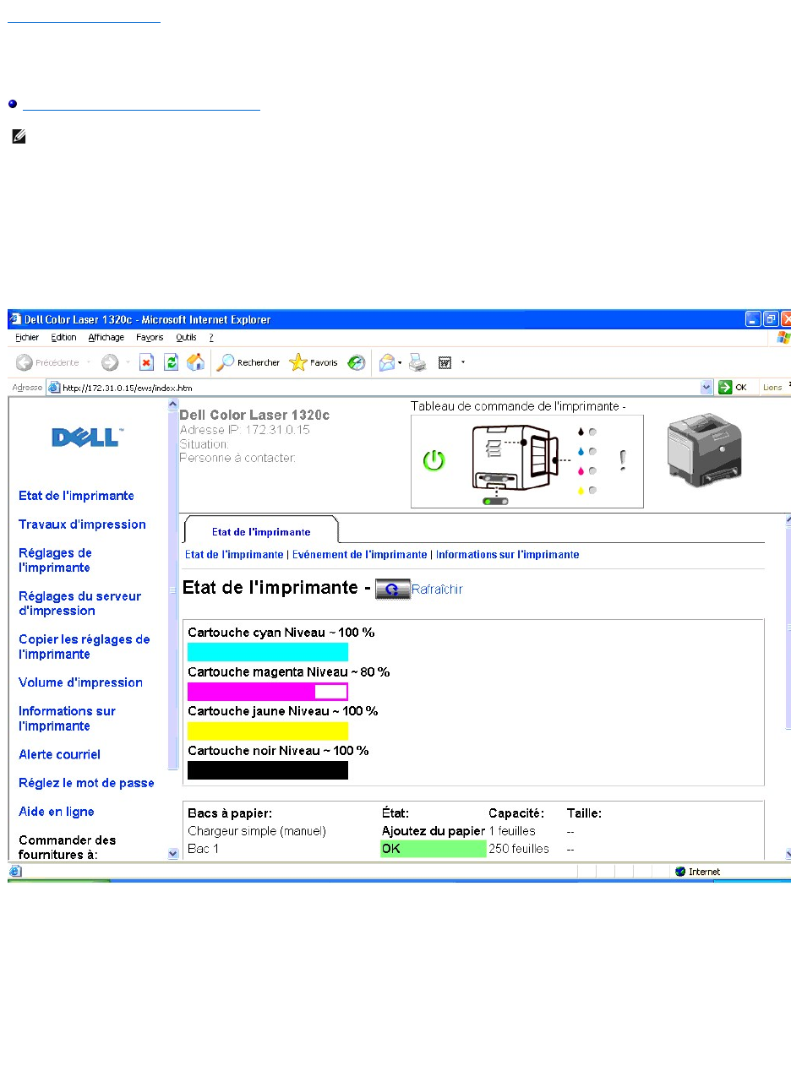
Task: Go to browser Home page icon
Action: [195, 362]
